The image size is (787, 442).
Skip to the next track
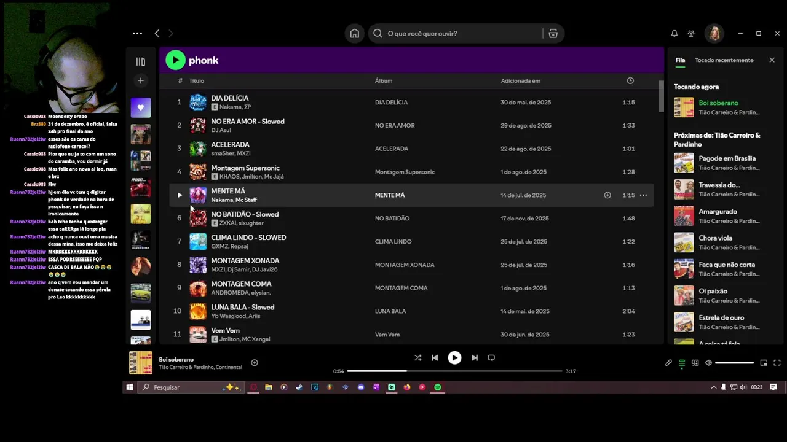pos(474,357)
